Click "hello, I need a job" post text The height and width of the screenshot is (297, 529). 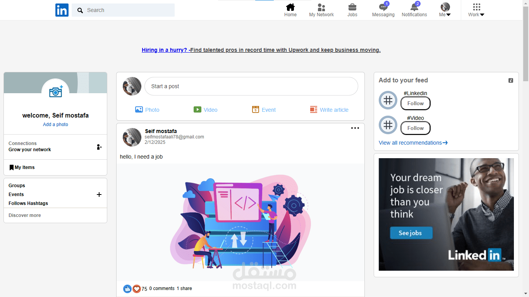point(141,157)
